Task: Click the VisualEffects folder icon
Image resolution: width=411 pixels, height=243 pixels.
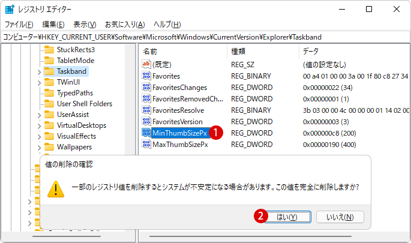Action: [49, 136]
